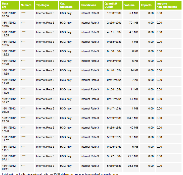
Task: Click the 'Volume' column header
Action: tap(131, 5)
